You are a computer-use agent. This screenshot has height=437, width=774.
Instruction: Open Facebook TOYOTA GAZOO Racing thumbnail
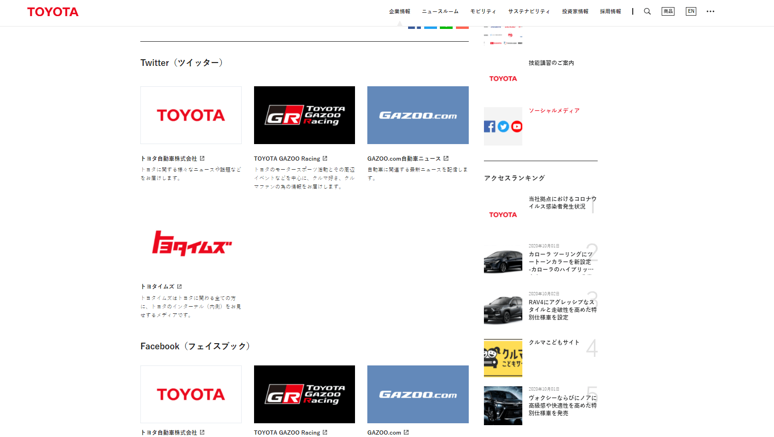coord(304,394)
